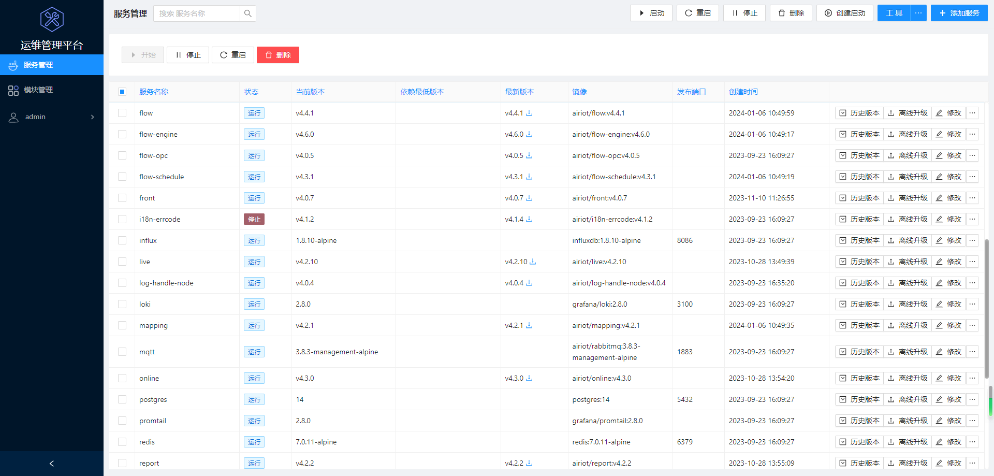Open the 模块管理 sidebar menu

click(52, 90)
